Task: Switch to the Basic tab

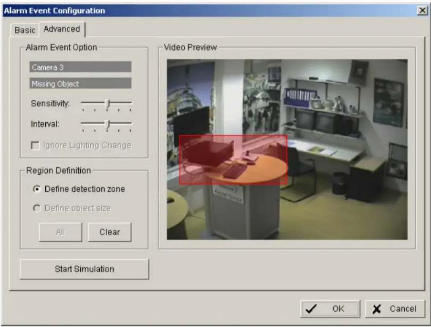Action: pyautogui.click(x=25, y=30)
